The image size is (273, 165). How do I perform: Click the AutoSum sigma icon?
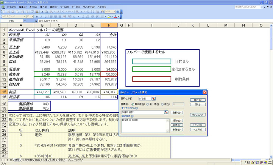click(x=81, y=12)
